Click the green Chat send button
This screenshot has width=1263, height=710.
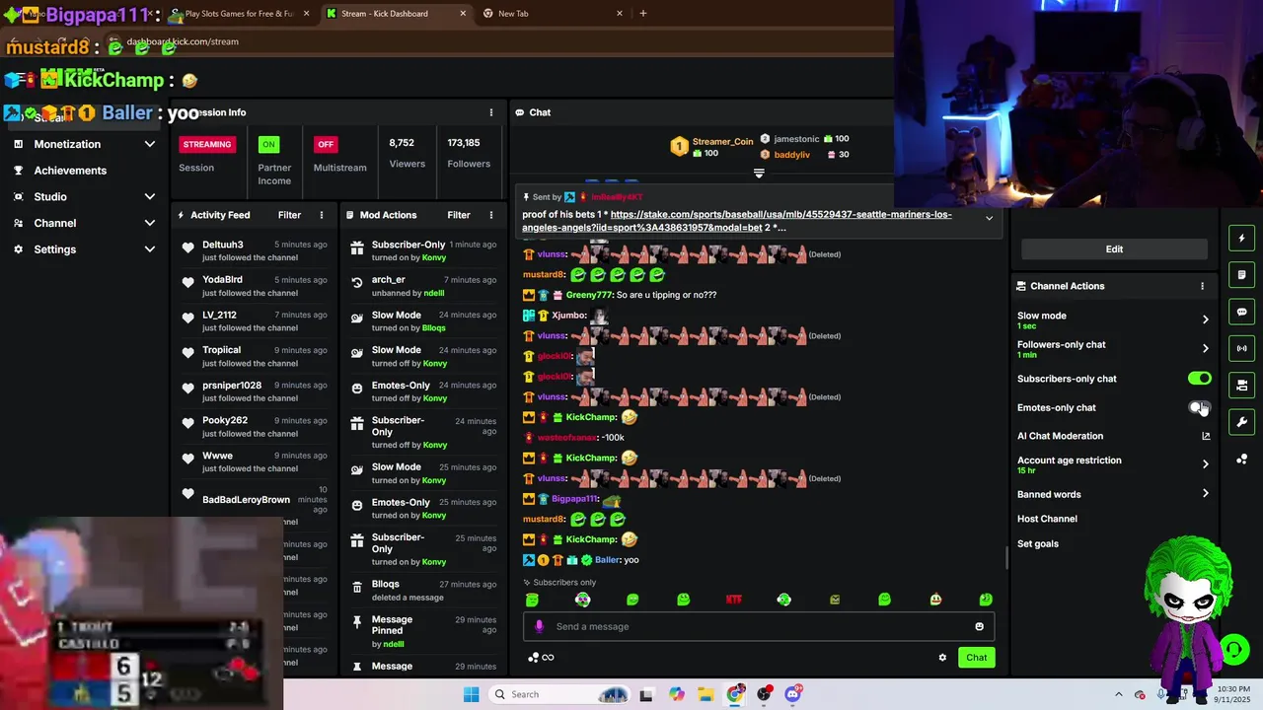(976, 658)
